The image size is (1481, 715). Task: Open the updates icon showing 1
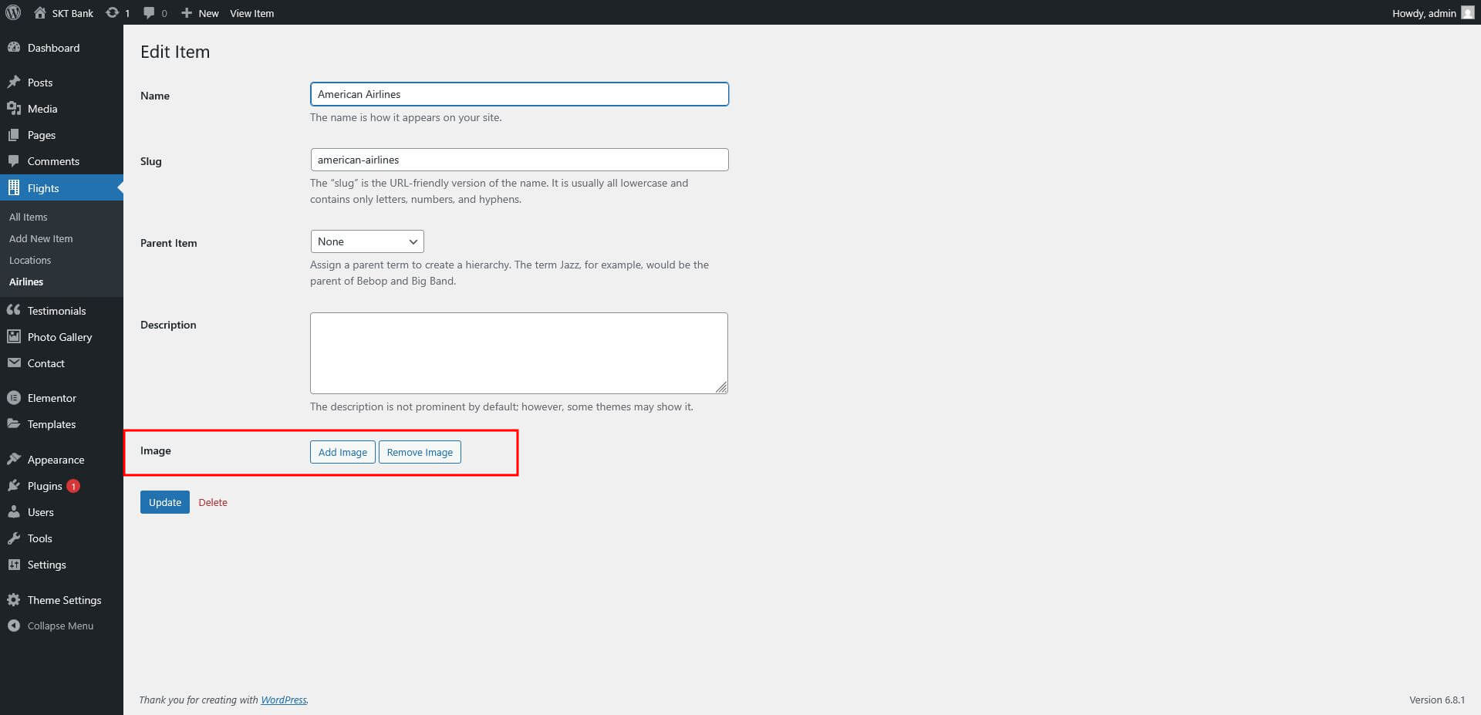[113, 13]
